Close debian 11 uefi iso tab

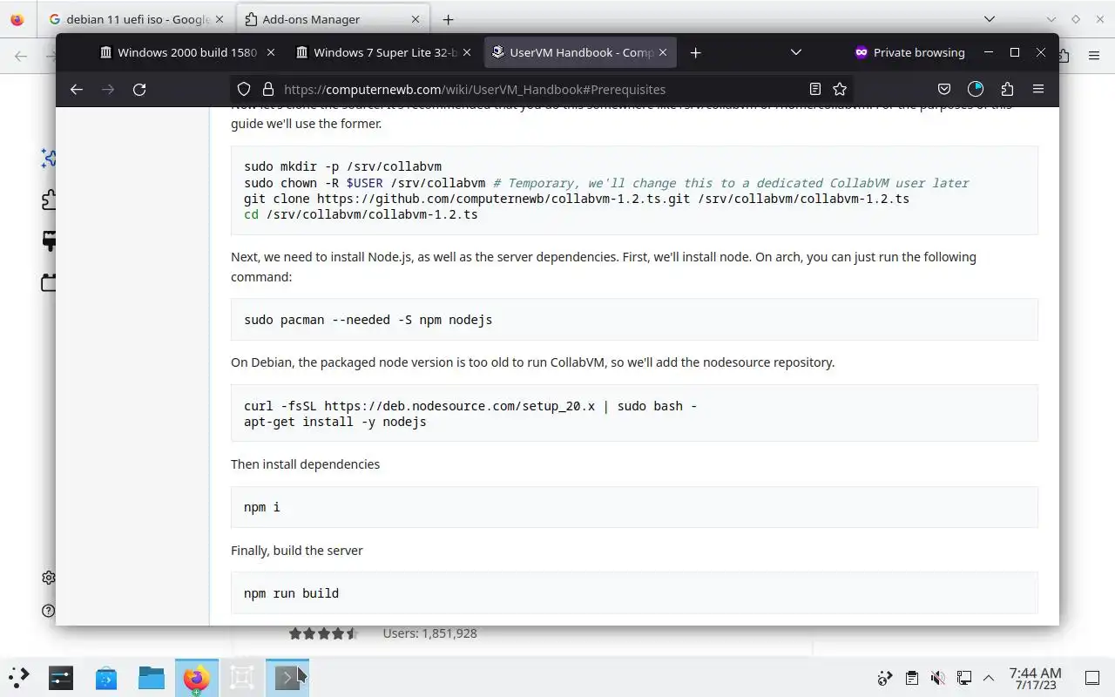[x=220, y=19]
